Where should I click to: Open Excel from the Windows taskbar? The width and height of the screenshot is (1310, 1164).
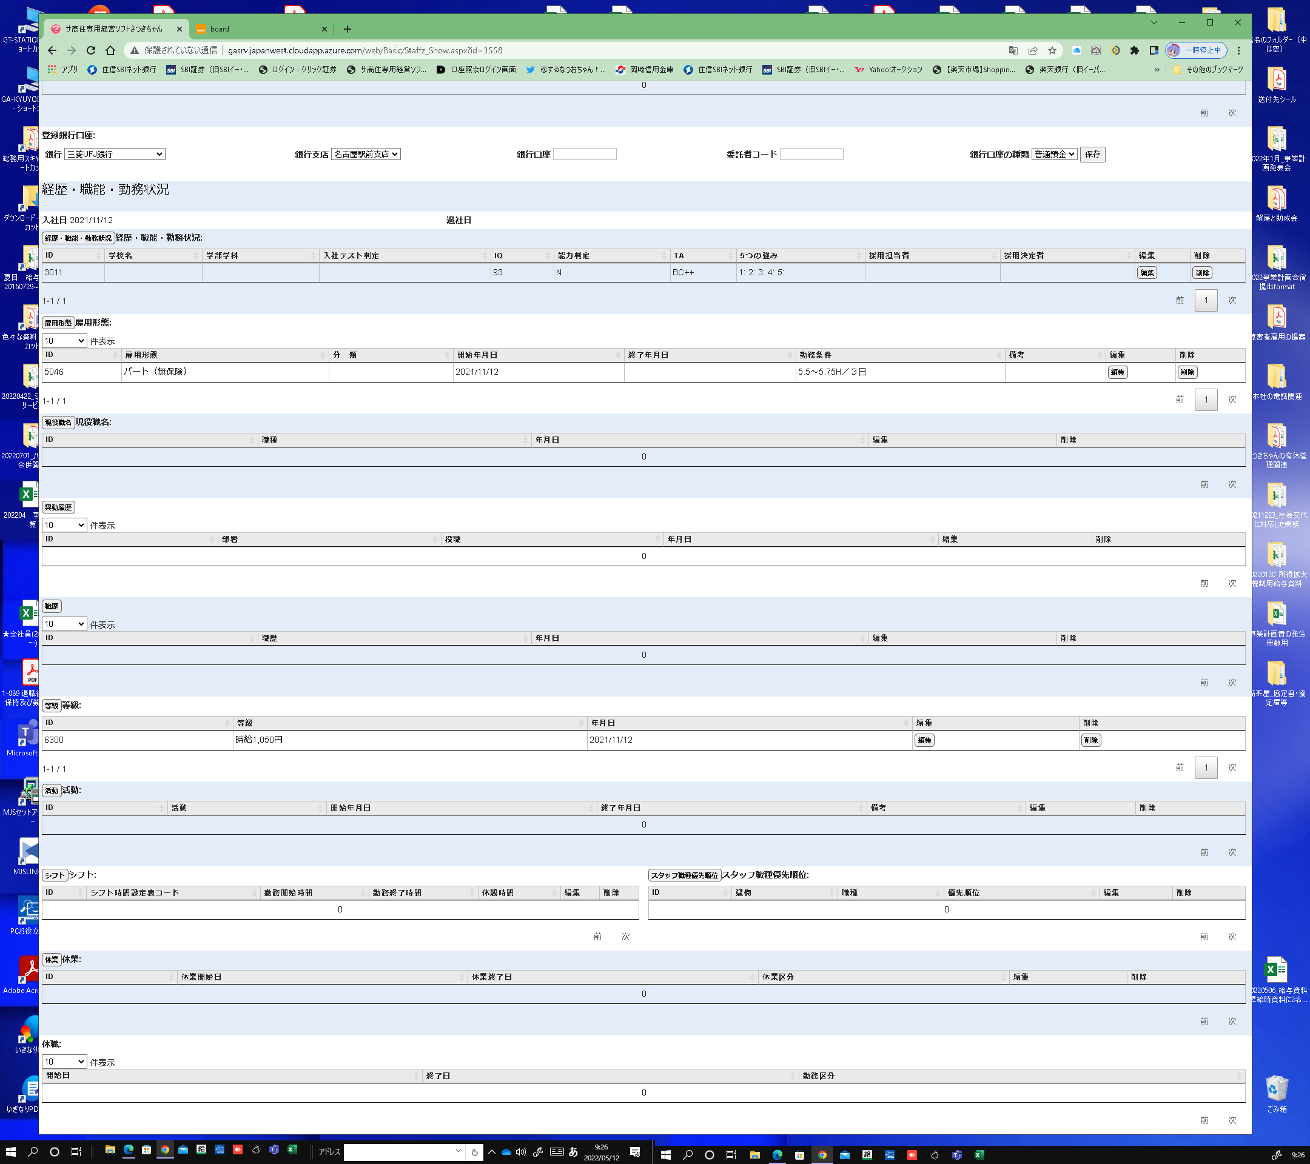292,1150
